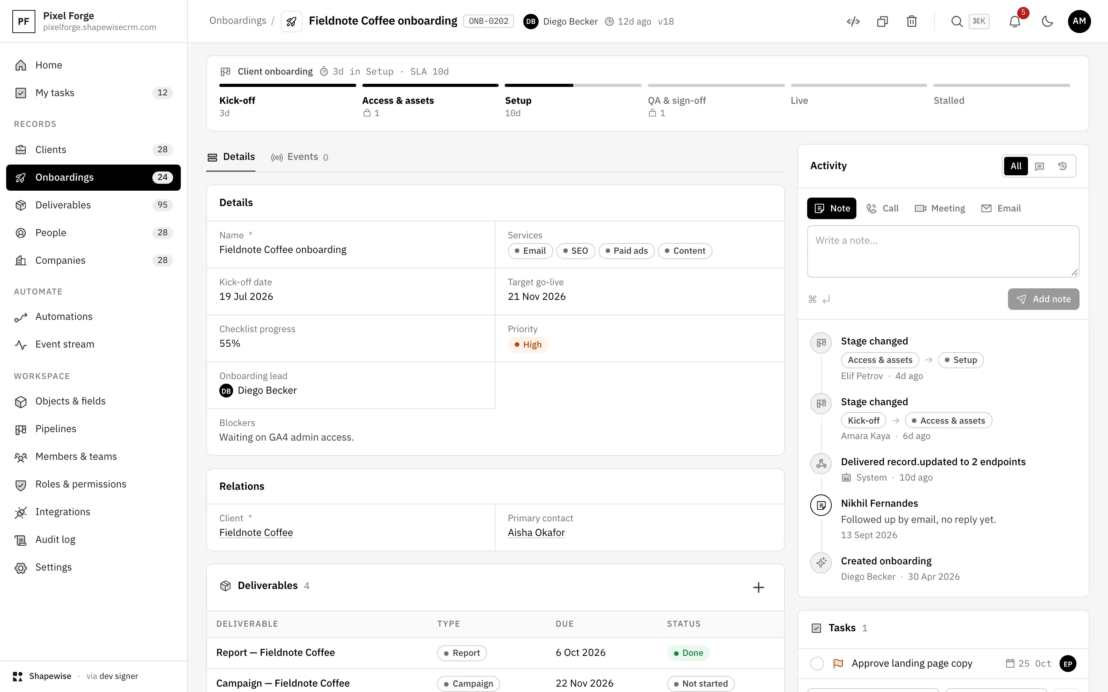Image resolution: width=1108 pixels, height=692 pixels.
Task: Click Onboardings breadcrumb link
Action: point(238,21)
